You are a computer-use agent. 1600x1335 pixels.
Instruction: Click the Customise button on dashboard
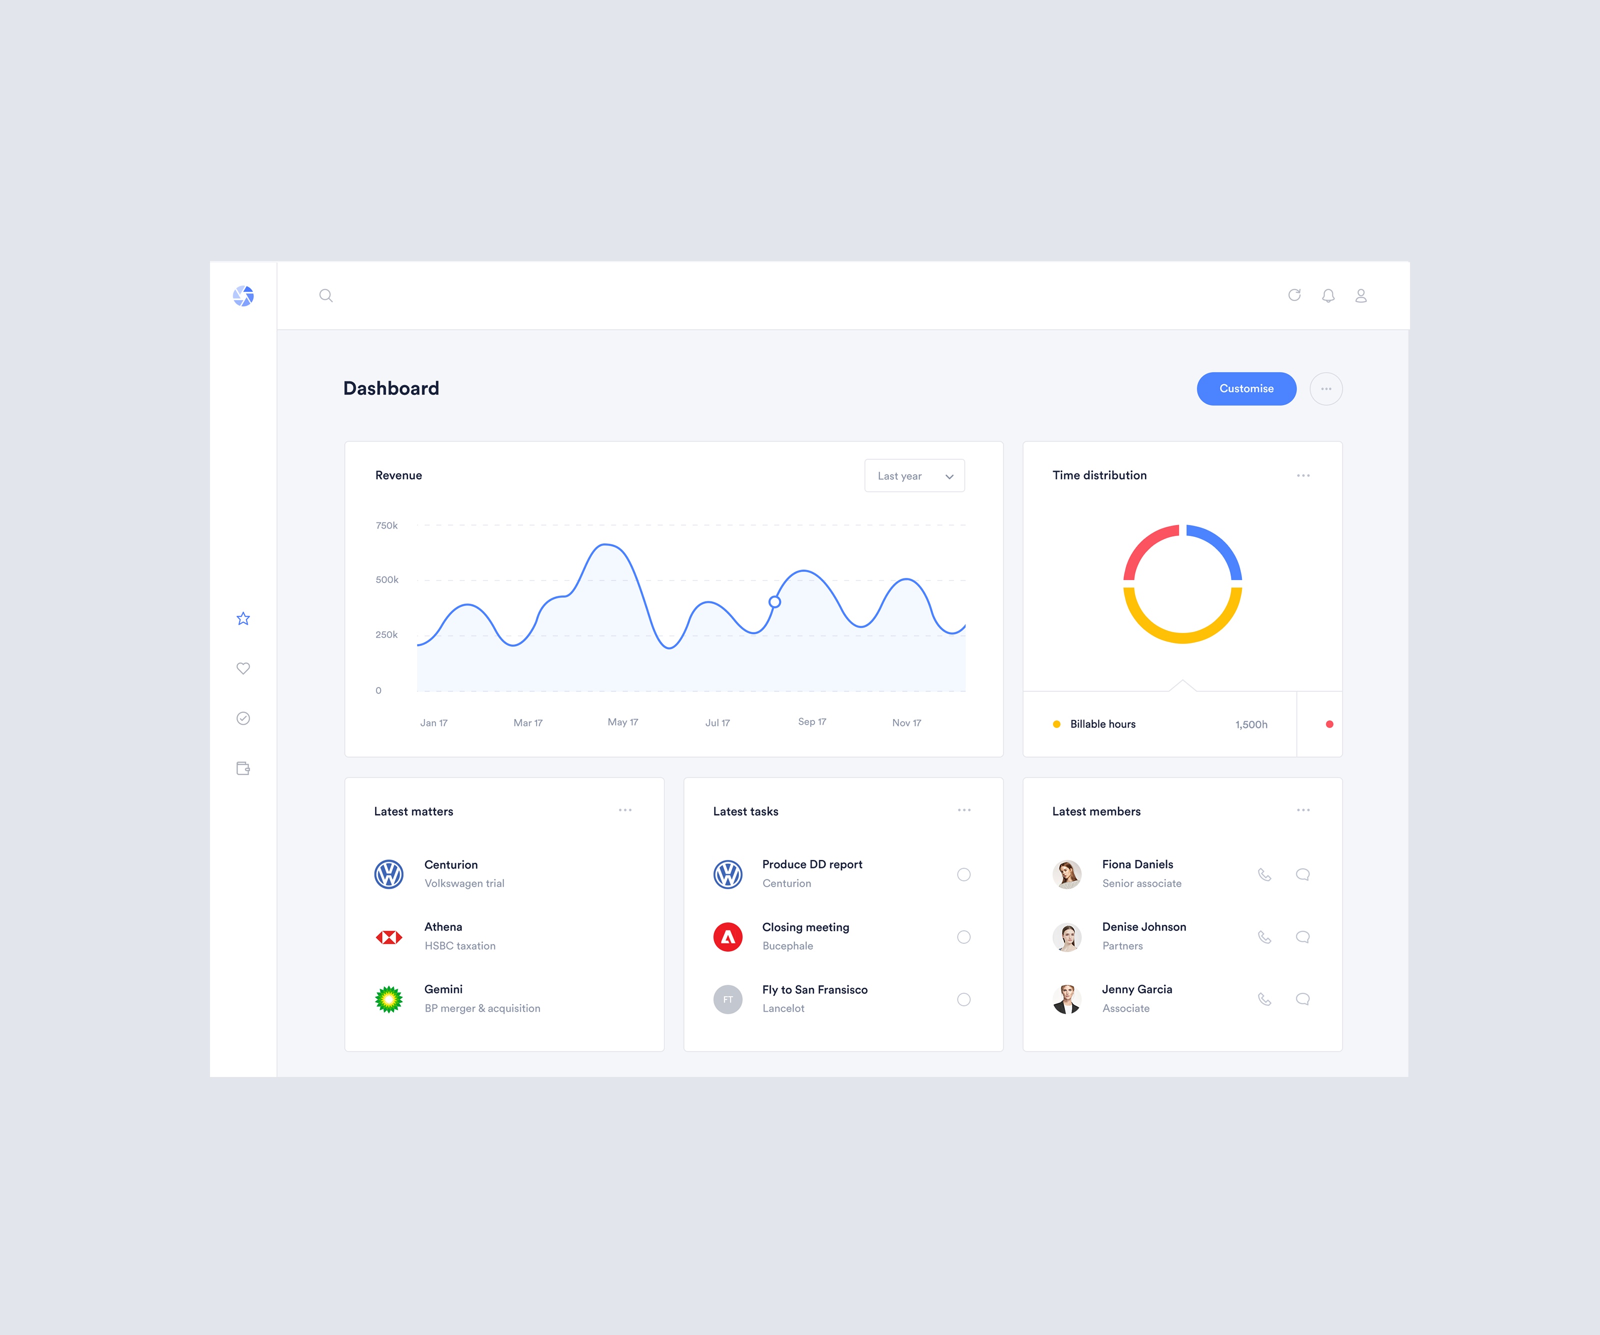(1244, 388)
